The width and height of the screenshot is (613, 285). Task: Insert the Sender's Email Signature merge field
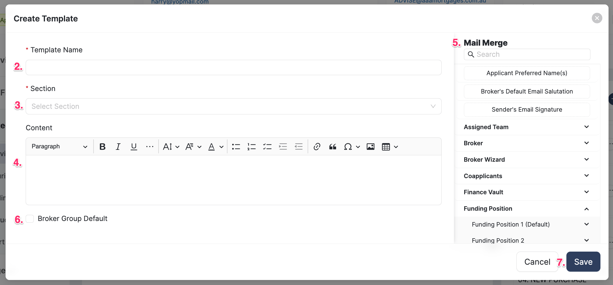[x=527, y=110]
